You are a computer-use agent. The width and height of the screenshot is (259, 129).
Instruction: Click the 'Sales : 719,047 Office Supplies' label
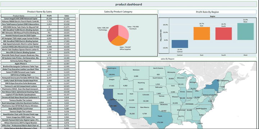125,48
